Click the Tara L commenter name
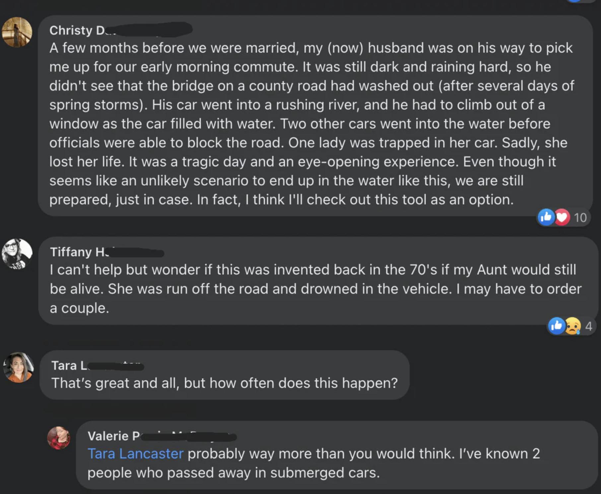 tap(69, 366)
